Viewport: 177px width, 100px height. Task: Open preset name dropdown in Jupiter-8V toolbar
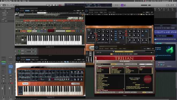click(x=42, y=13)
